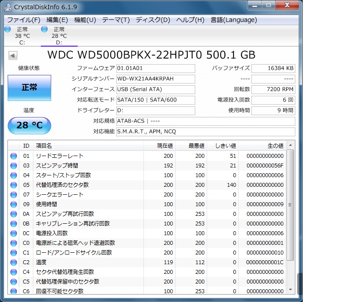The image size is (337, 302).
Task: Click status orb for row 0C 電源投入回数
Action: click(x=14, y=233)
